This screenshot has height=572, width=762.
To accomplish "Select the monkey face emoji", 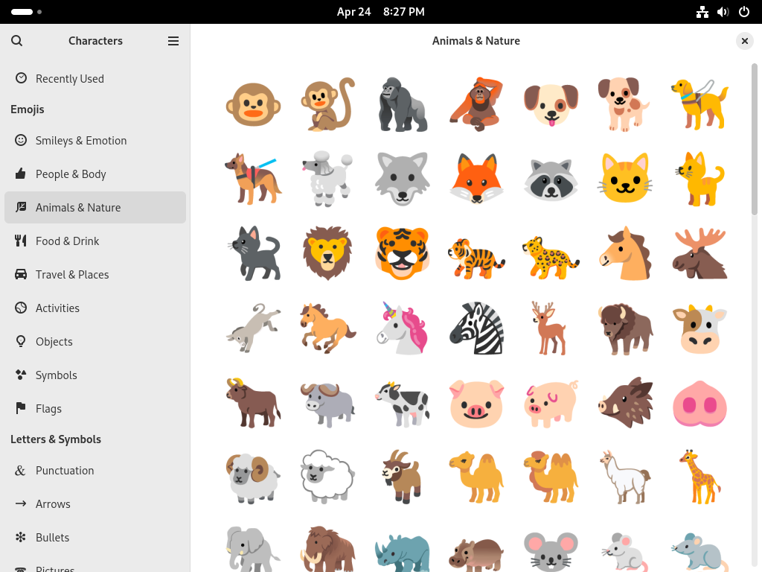I will (253, 104).
